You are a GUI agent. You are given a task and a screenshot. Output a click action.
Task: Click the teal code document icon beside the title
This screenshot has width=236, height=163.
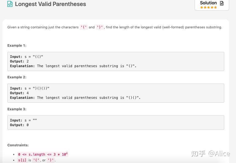pos(10,4)
